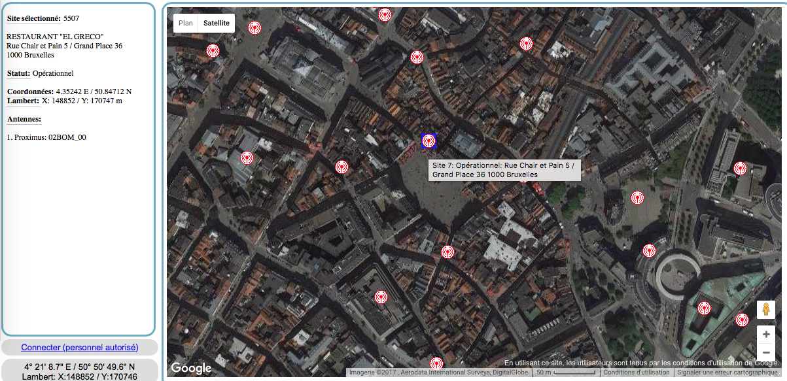Click the selected antenna marker highlighted in blue

(x=428, y=141)
